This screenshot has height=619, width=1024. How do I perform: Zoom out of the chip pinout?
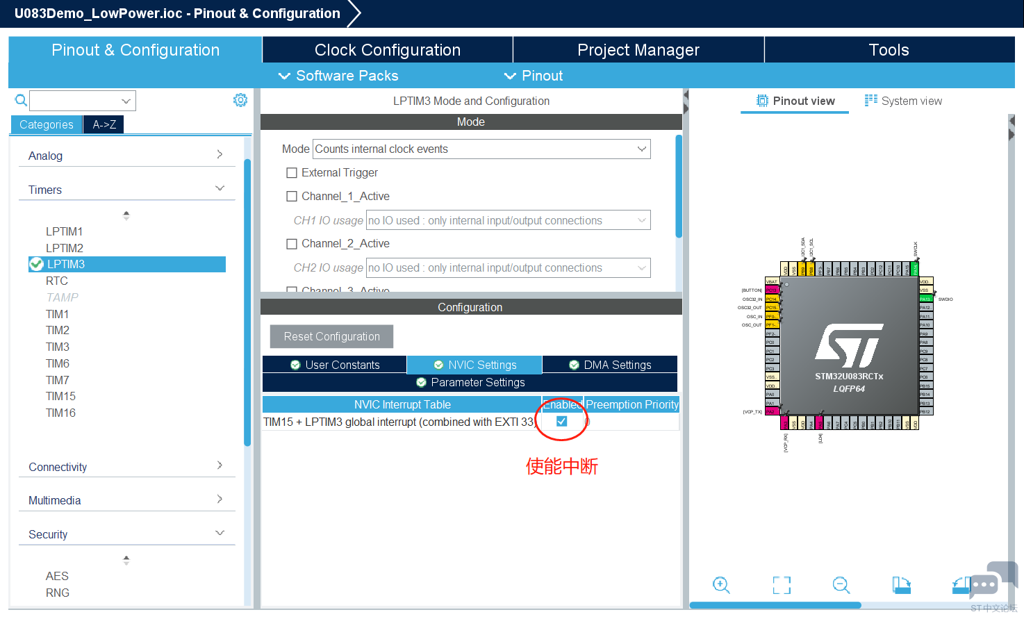pyautogui.click(x=841, y=585)
